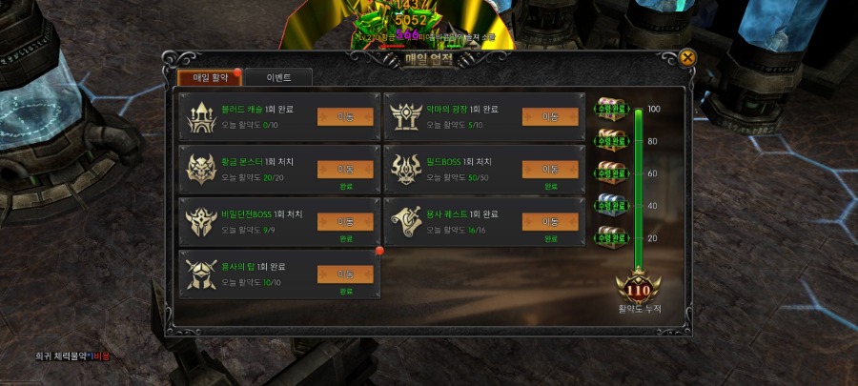
Task: Click 이동 button for 용사의 탑
Action: (345, 274)
